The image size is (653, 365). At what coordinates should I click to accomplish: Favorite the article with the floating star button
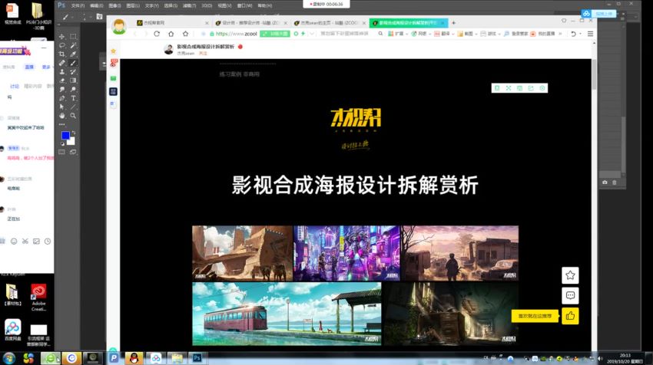coord(570,275)
